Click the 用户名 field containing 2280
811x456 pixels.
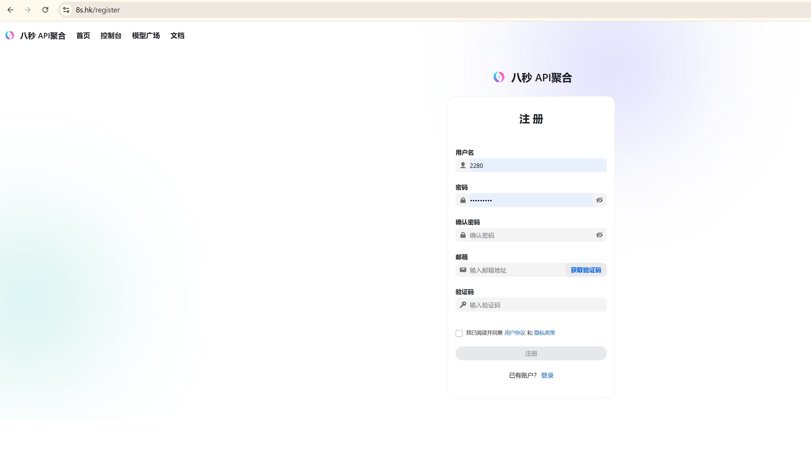(x=531, y=165)
